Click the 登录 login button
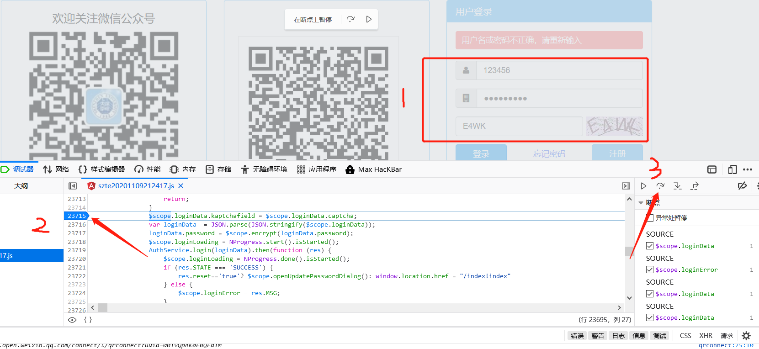Viewport: 759px width, 349px height. (481, 153)
